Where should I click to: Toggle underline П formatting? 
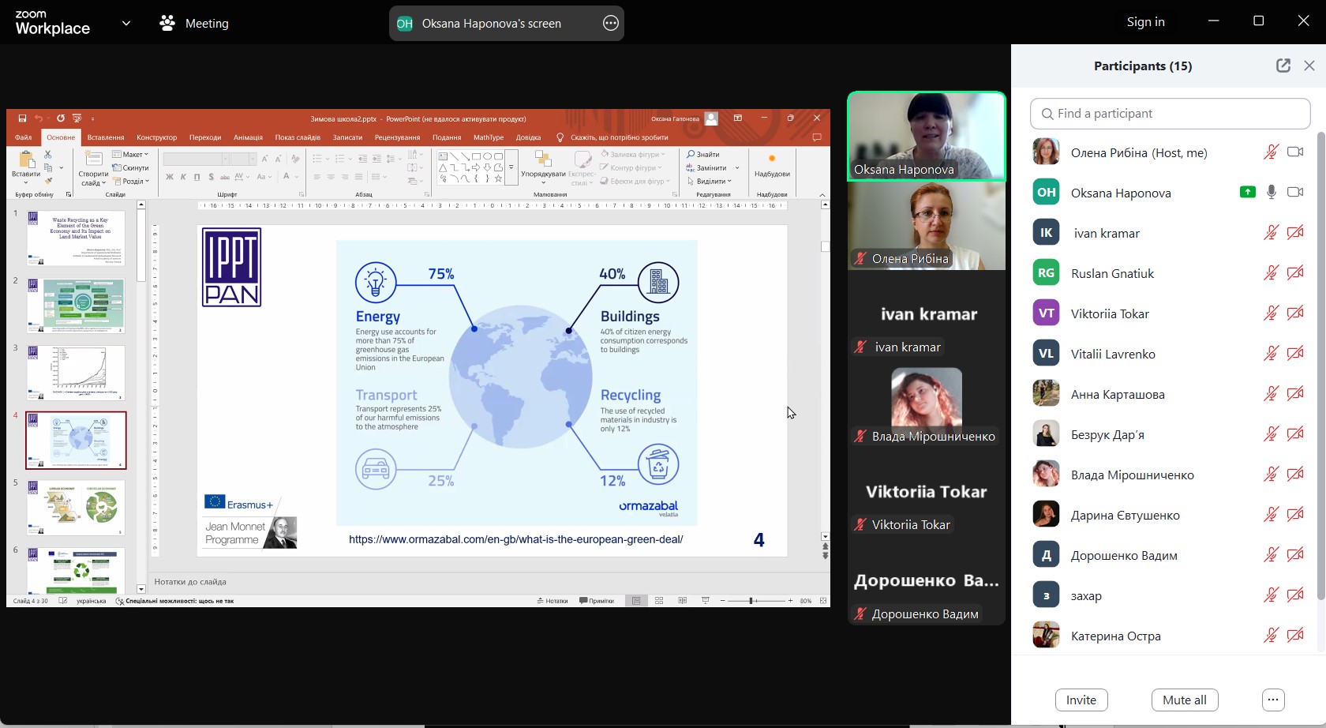point(197,177)
